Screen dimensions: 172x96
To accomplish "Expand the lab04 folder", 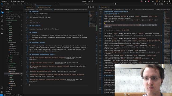I will [x=14, y=33].
